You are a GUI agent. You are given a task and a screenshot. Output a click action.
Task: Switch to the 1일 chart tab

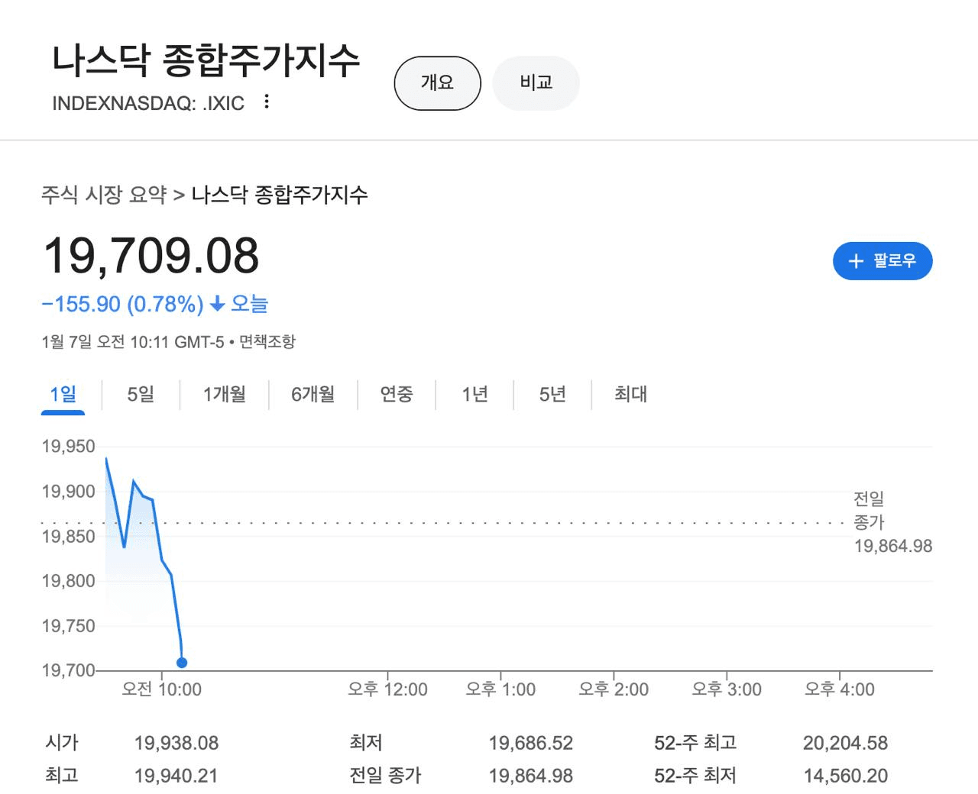[63, 394]
